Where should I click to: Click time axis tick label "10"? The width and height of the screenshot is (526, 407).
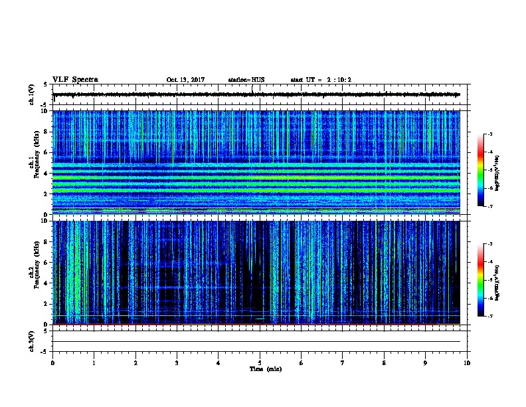(x=467, y=362)
